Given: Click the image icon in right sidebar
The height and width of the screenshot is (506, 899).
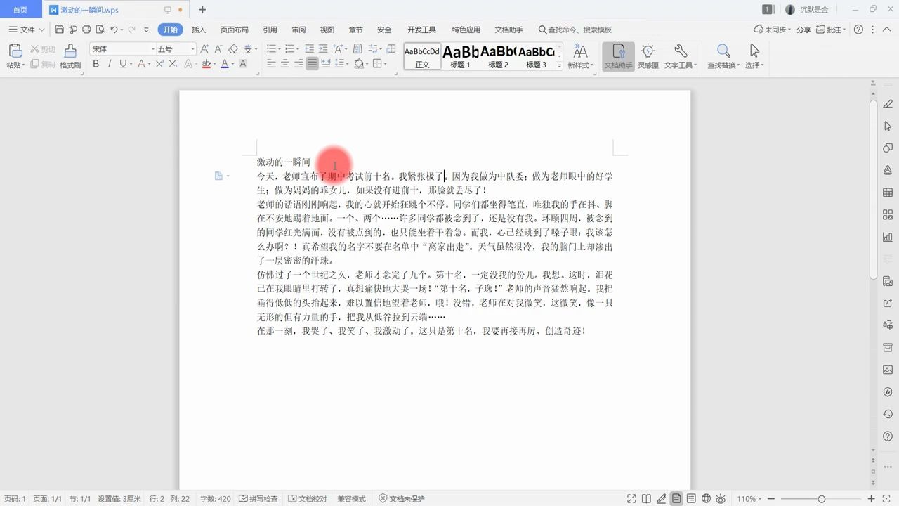Looking at the screenshot, I should tap(888, 370).
